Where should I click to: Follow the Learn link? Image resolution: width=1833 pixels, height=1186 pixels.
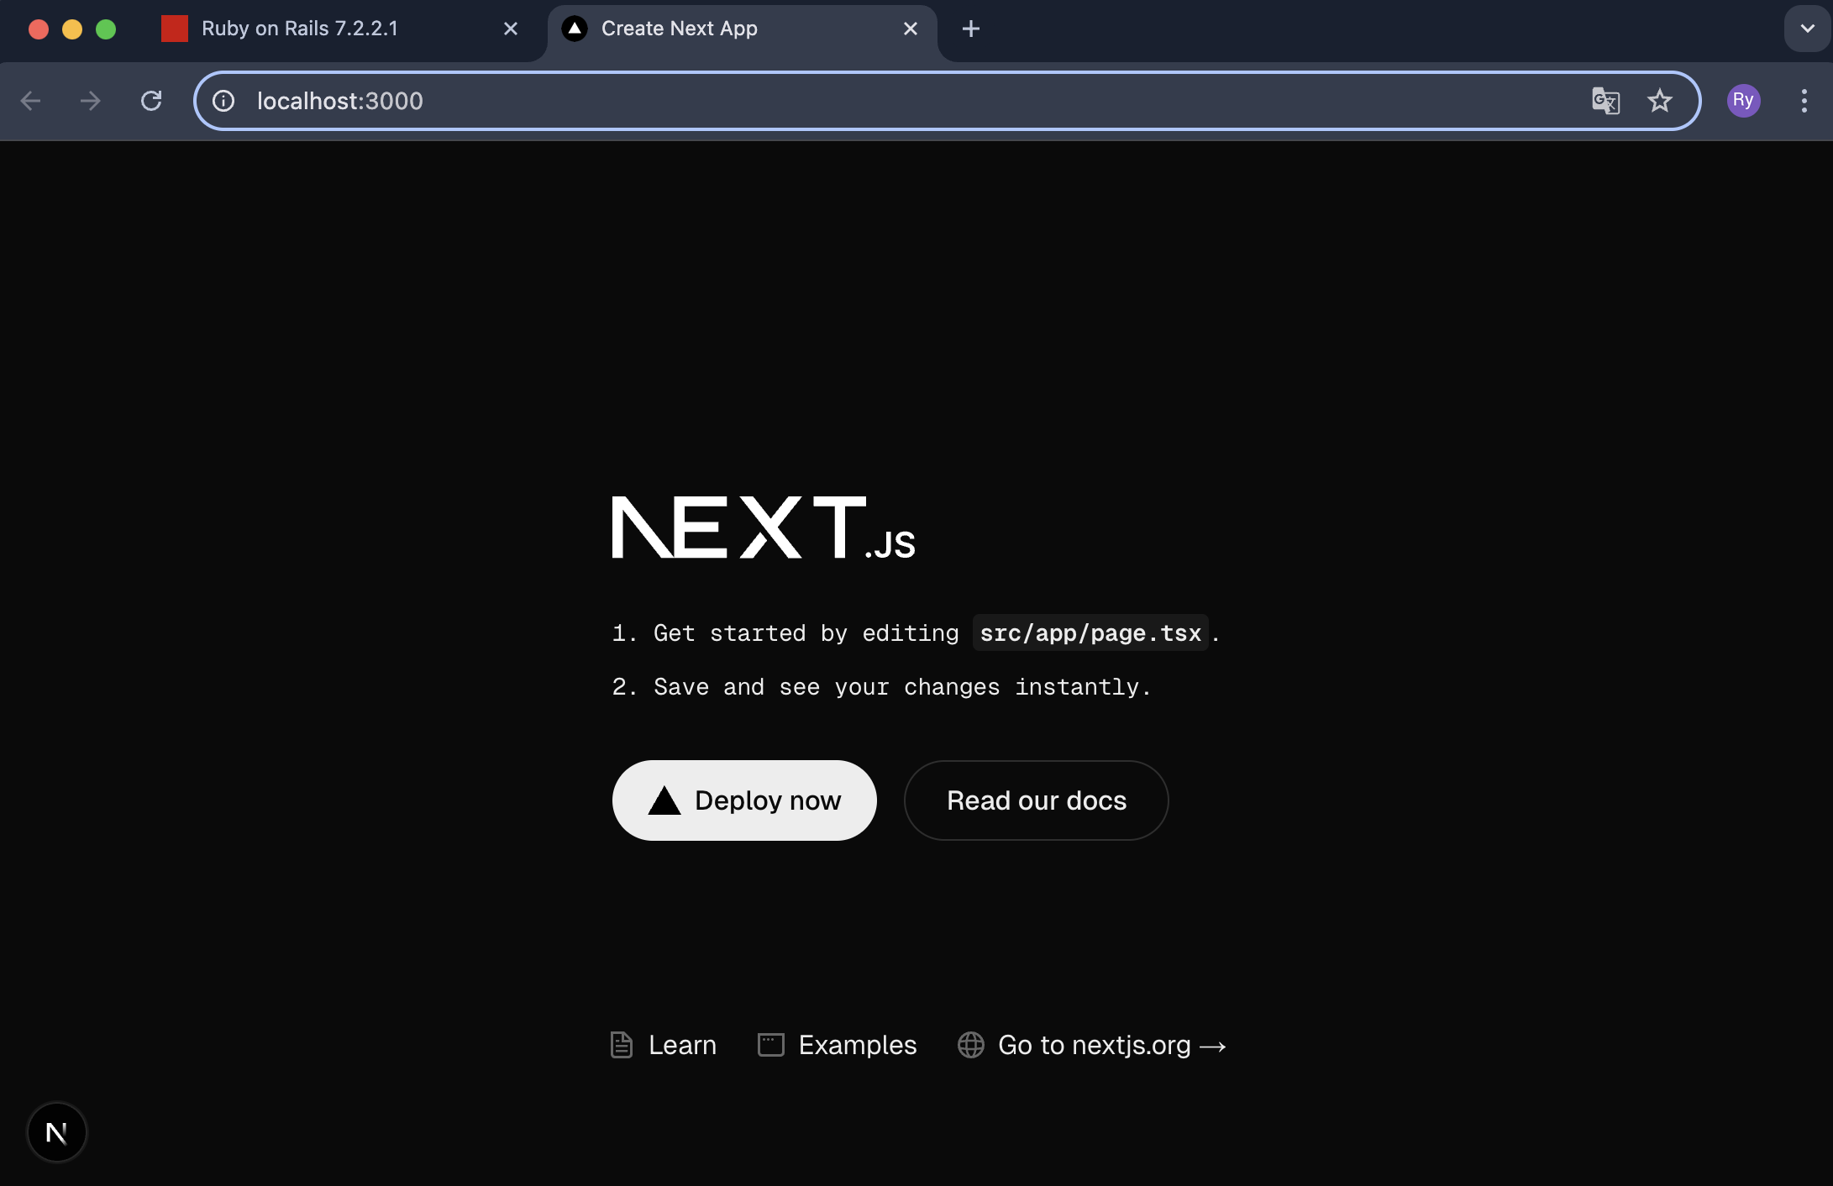664,1045
